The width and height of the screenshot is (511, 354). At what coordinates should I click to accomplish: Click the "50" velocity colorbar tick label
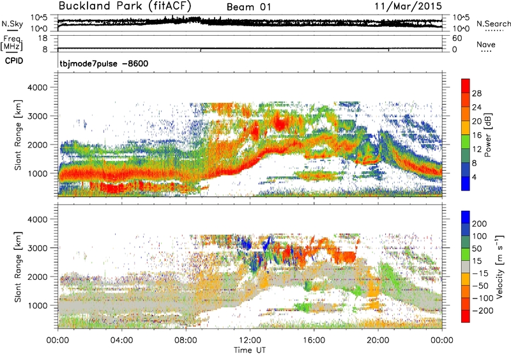click(477, 249)
